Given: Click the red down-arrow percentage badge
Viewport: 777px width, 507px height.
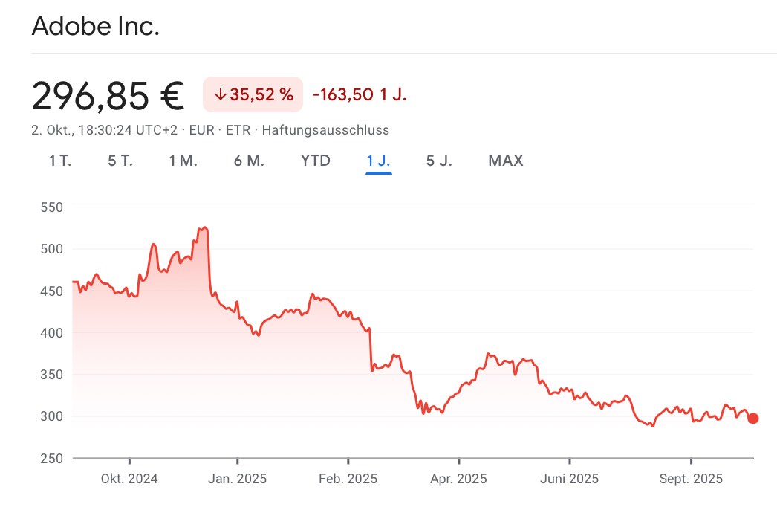Looking at the screenshot, I should (253, 94).
